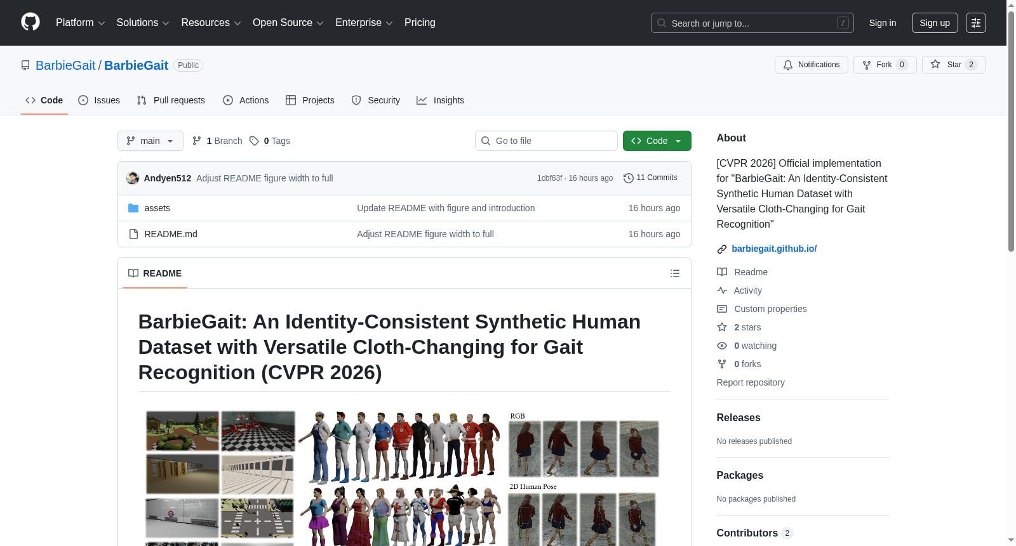Click the 'Public' visibility badge
1016x546 pixels.
tap(188, 65)
